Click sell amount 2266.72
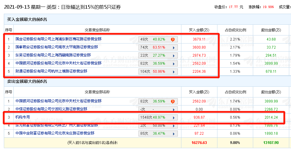 [x=271, y=109]
